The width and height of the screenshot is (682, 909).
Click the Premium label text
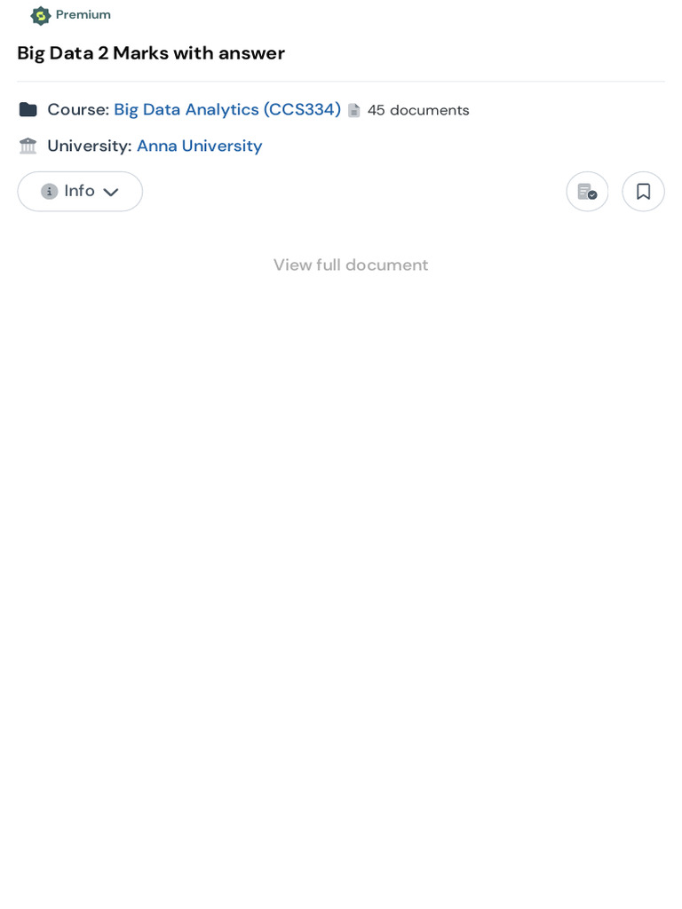pyautogui.click(x=83, y=15)
